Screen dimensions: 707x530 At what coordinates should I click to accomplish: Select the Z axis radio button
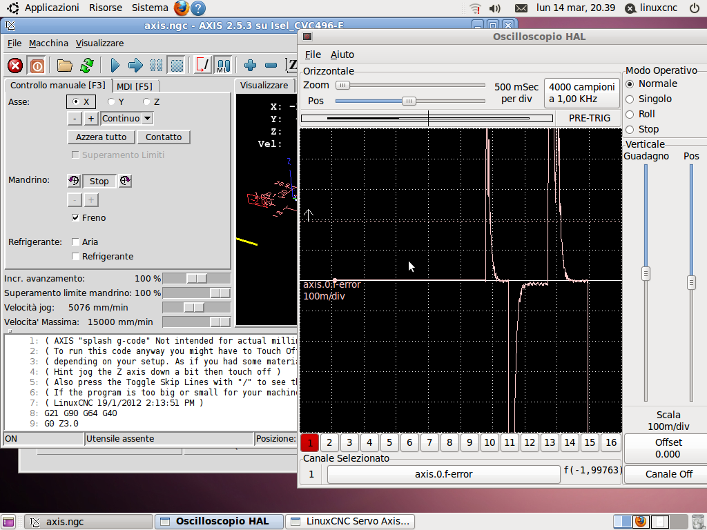click(146, 102)
